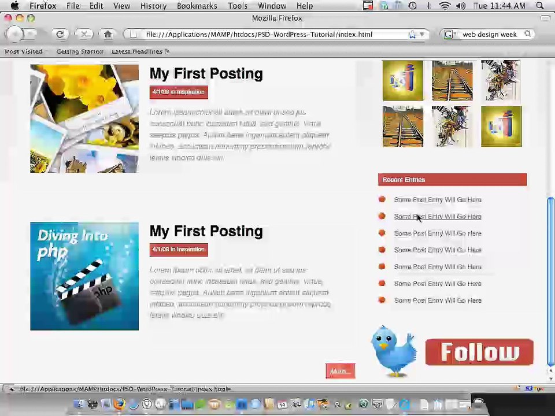Click the date tag under the second post title

point(179,250)
